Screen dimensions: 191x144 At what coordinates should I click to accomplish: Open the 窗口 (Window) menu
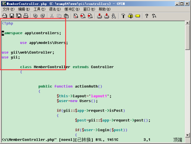89,9
